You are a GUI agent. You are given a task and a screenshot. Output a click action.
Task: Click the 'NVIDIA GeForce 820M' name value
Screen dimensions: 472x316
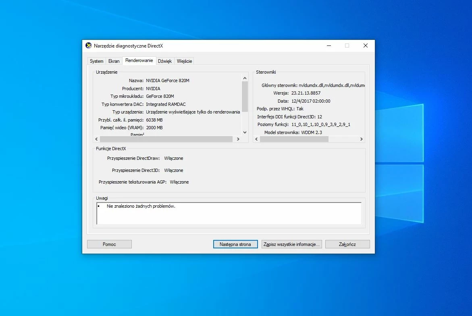click(x=168, y=81)
